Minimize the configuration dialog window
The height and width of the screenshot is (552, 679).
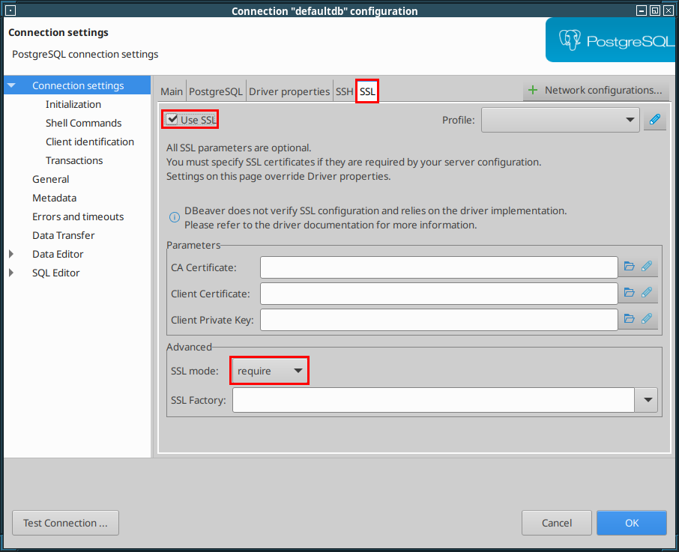(642, 10)
